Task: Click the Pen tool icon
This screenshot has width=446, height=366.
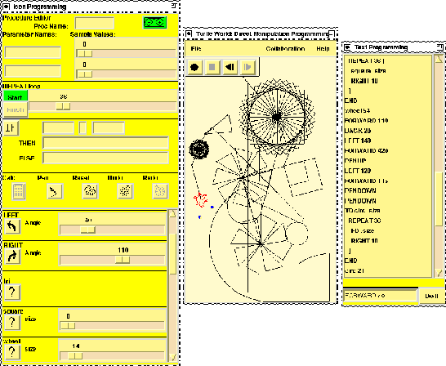Action: [x=55, y=191]
